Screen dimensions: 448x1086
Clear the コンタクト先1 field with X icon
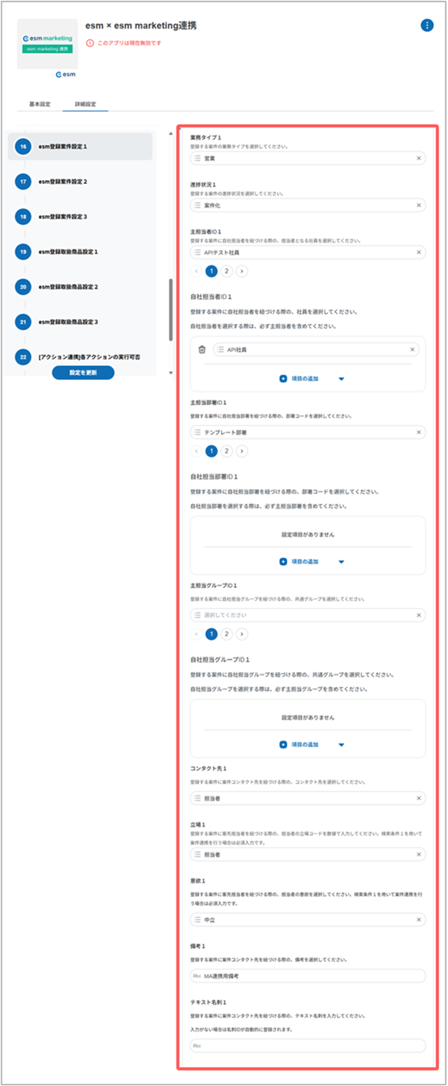click(418, 798)
